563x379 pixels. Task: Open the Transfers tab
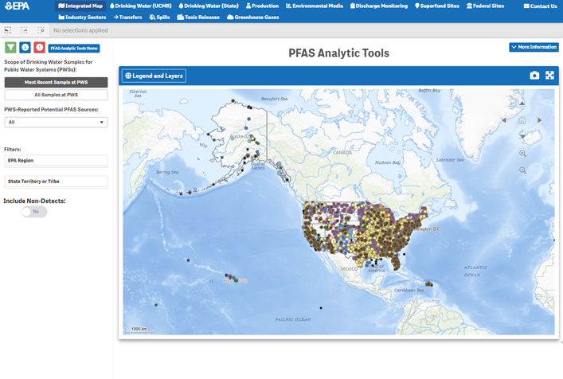pyautogui.click(x=127, y=17)
